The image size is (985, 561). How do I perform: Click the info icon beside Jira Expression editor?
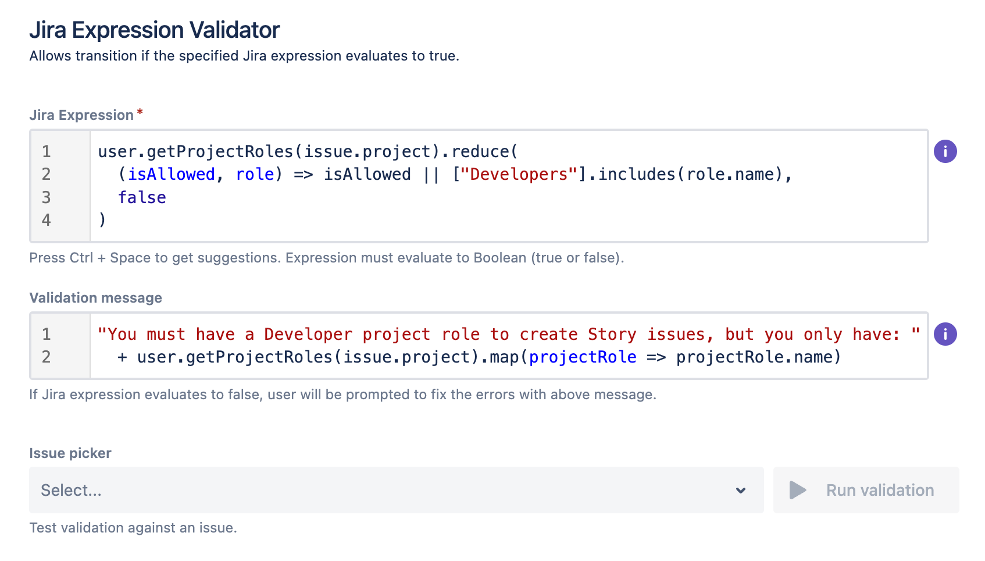[945, 151]
